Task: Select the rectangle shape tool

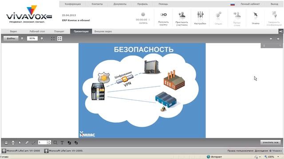Action: point(55,143)
